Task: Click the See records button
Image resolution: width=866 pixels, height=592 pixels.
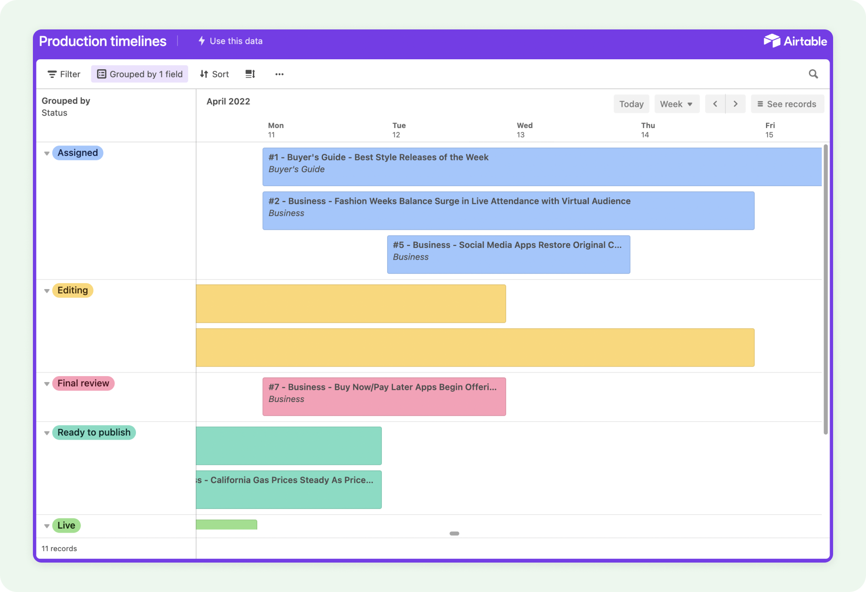Action: (x=787, y=104)
